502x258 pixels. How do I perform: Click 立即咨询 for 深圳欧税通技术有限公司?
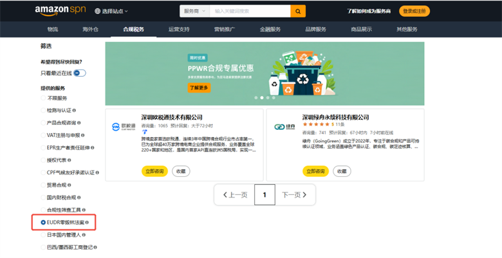(x=154, y=171)
